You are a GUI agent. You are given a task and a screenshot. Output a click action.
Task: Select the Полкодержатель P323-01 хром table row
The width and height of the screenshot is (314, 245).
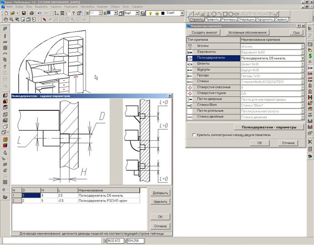(x=102, y=201)
